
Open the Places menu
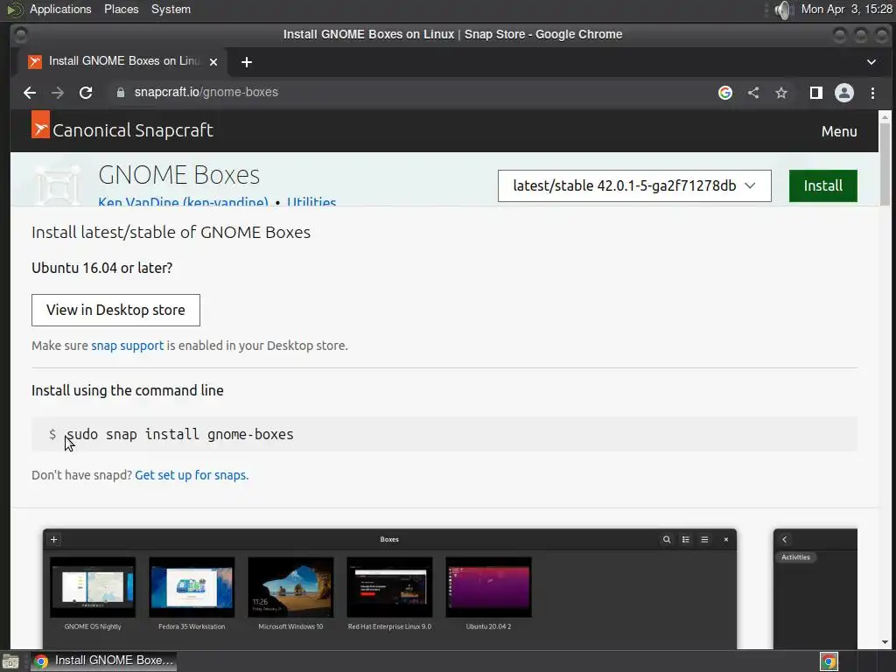pos(121,9)
